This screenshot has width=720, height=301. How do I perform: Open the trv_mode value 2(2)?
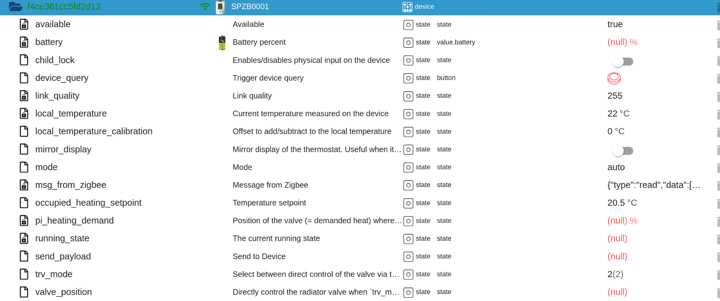click(615, 274)
